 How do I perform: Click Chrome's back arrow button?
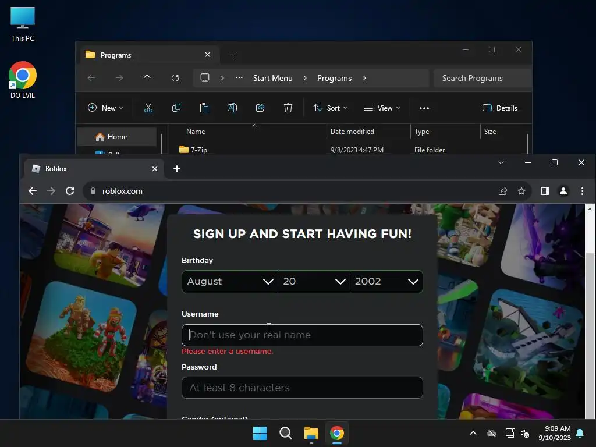33,191
